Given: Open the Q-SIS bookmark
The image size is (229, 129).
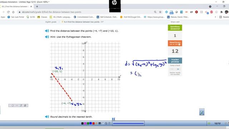Looking at the screenshot, I should click(31, 17).
